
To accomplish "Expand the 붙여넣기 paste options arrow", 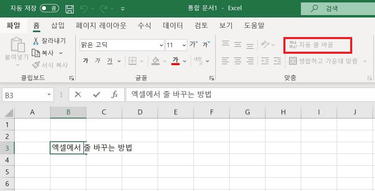I will (x=18, y=65).
